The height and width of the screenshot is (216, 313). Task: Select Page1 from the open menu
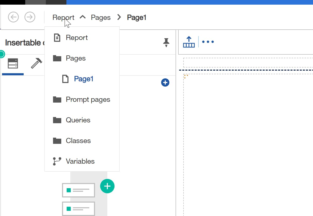84,79
